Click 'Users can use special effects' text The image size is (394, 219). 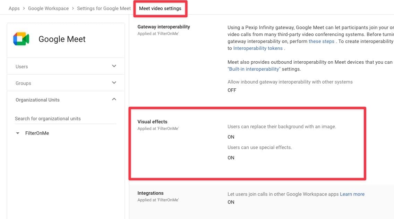pyautogui.click(x=259, y=147)
